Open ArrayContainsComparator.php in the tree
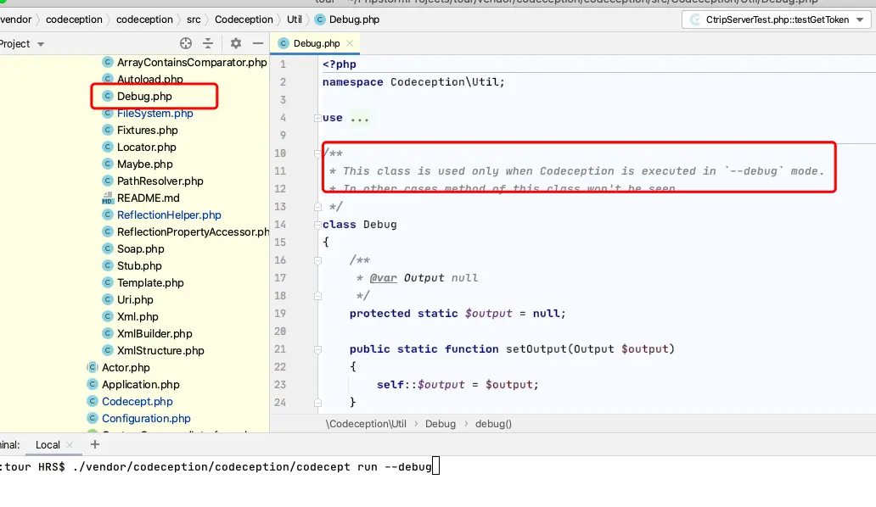Screen dimensions: 876x507 (192, 63)
